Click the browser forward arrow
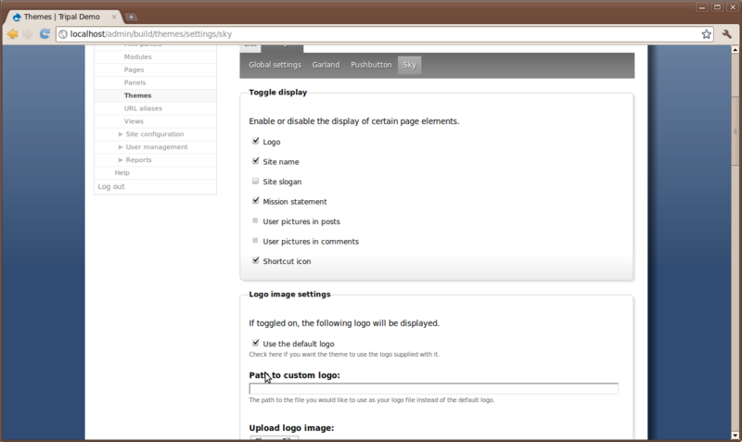This screenshot has height=442, width=742. pos(28,34)
